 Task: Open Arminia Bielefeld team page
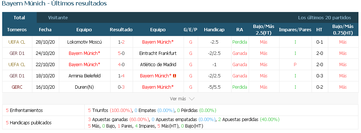click(84, 76)
